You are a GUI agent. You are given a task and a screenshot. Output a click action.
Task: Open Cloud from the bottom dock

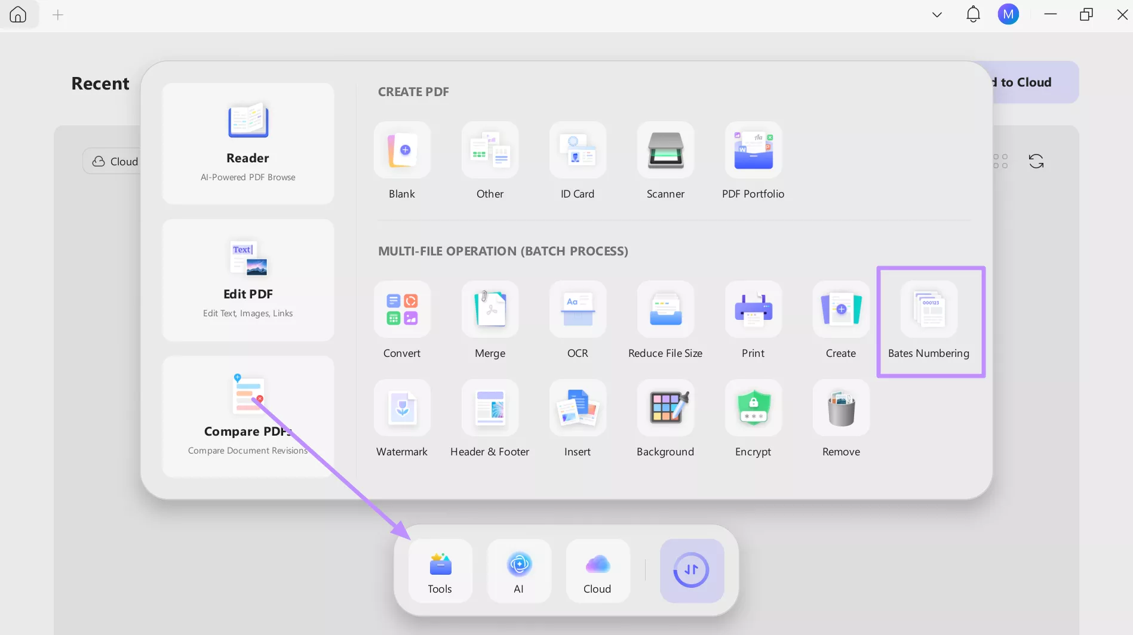point(598,571)
